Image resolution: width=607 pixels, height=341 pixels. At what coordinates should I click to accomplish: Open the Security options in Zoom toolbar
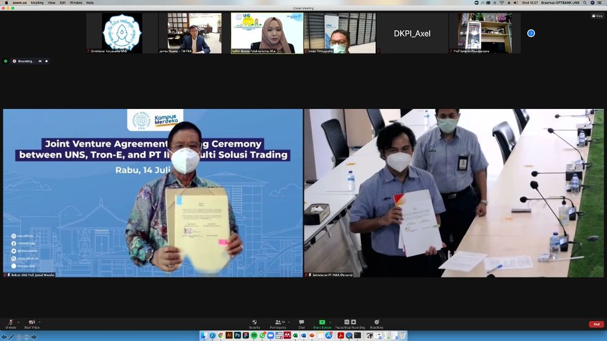(254, 323)
